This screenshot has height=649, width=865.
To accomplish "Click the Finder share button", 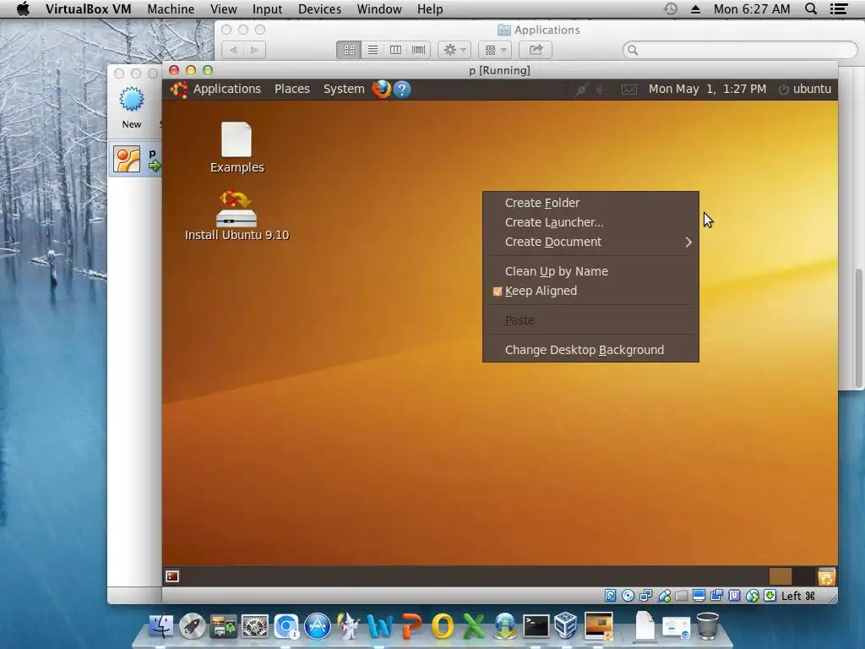I will point(536,50).
